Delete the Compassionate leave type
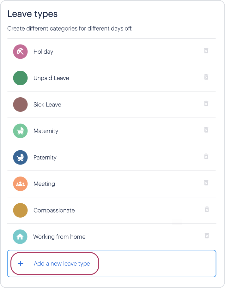 pyautogui.click(x=207, y=209)
